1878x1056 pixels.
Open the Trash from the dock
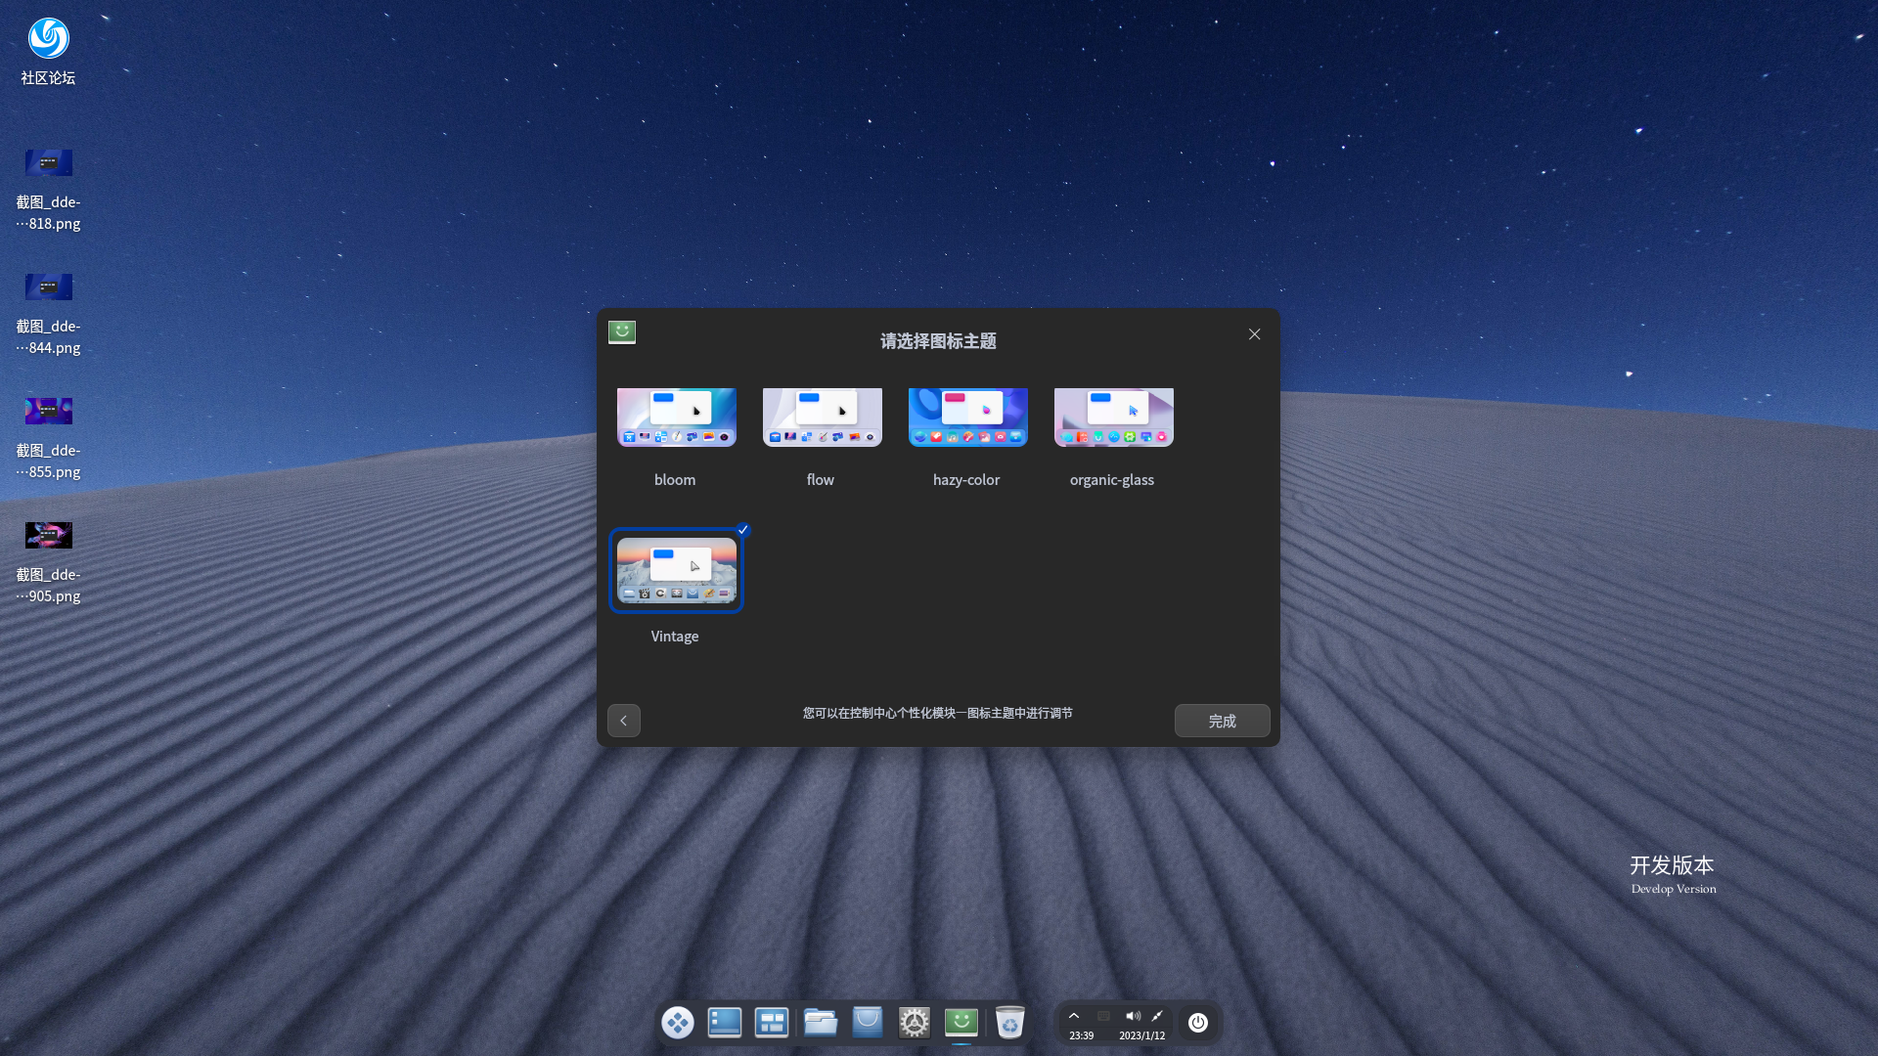[x=1009, y=1023]
